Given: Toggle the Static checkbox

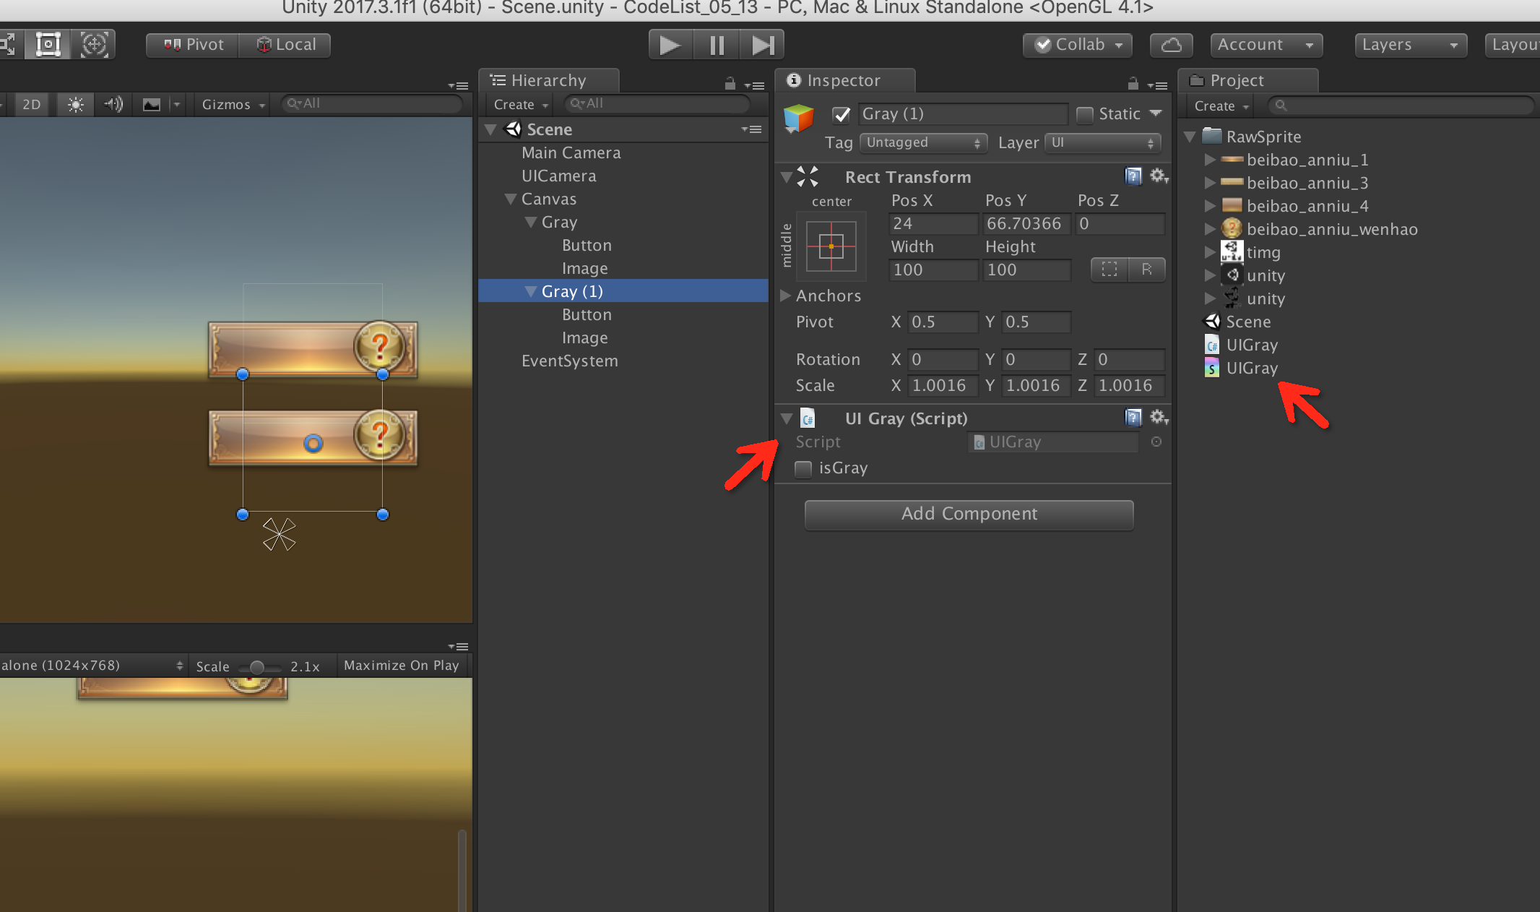Looking at the screenshot, I should point(1084,115).
